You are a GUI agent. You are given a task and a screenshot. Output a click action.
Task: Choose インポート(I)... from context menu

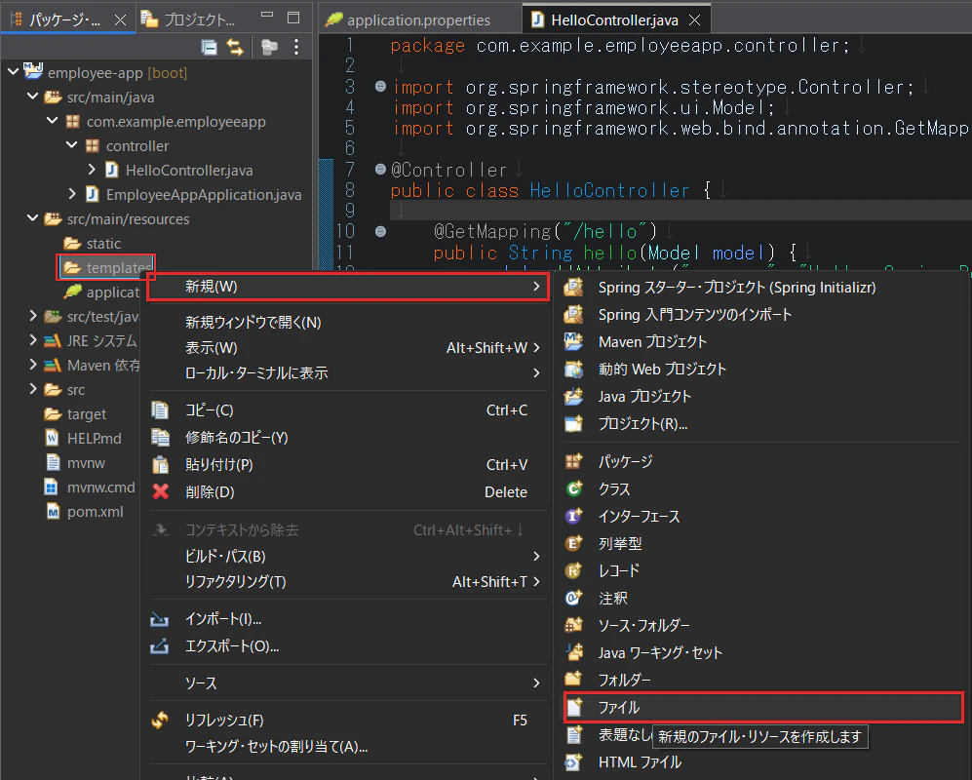[348, 619]
